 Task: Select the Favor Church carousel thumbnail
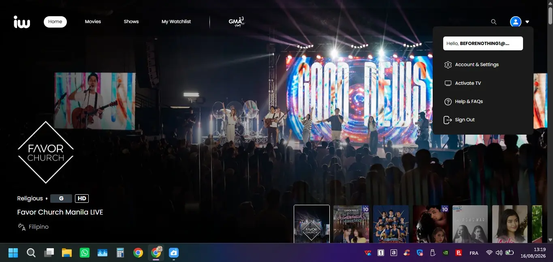pyautogui.click(x=312, y=224)
